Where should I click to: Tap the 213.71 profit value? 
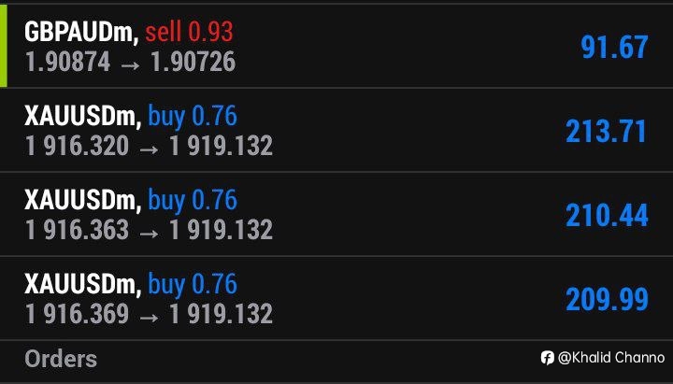[x=606, y=132]
